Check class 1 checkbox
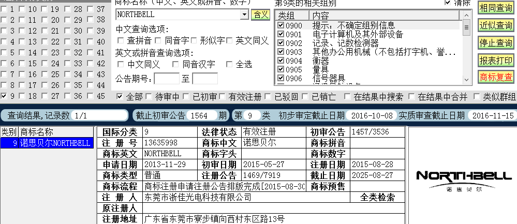517x224 pixels. pos(4,9)
